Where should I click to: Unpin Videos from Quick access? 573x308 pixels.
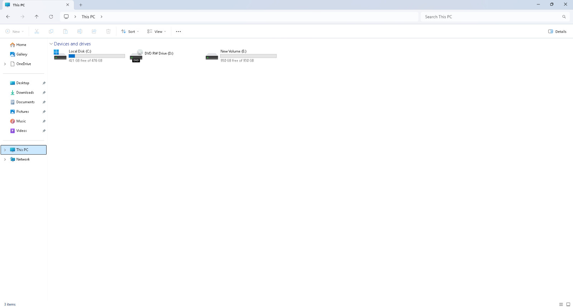point(44,131)
